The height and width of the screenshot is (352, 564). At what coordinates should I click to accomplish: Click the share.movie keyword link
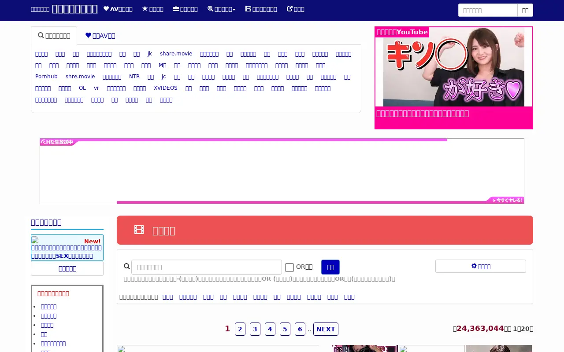[176, 54]
